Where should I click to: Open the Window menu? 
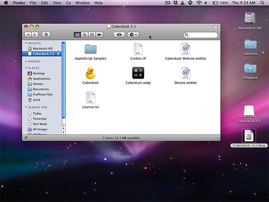[82, 3]
